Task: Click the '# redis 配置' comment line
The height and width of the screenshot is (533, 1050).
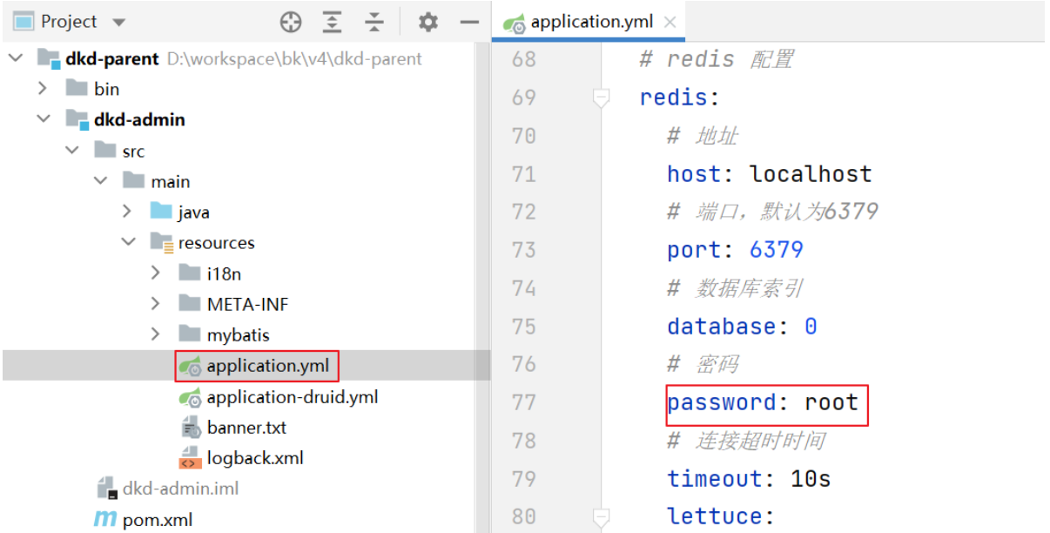Action: (716, 59)
